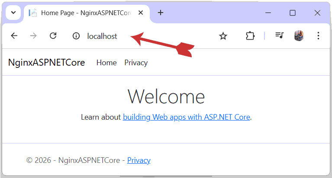Minimize the browser window
Image resolution: width=332 pixels, height=178 pixels.
(268, 13)
